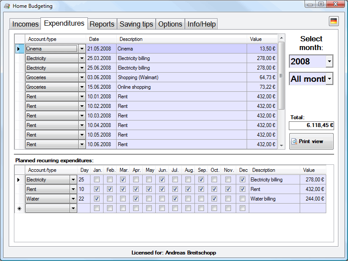This screenshot has width=348, height=261.
Task: Uncheck the Feb. checkbox for Rent
Action: [110, 189]
